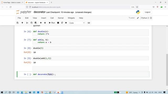Open the File menu

(x=19, y=18)
